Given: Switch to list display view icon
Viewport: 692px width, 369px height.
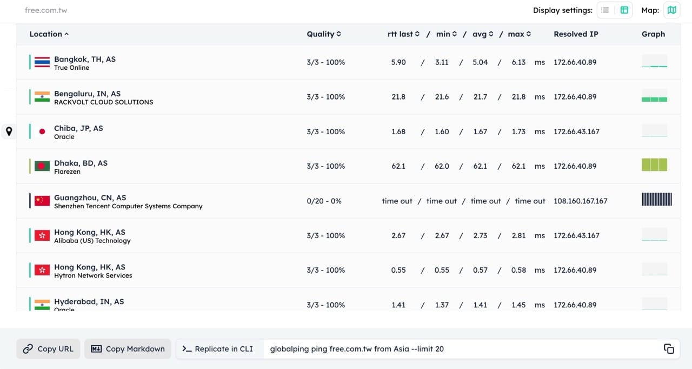Looking at the screenshot, I should click(605, 10).
